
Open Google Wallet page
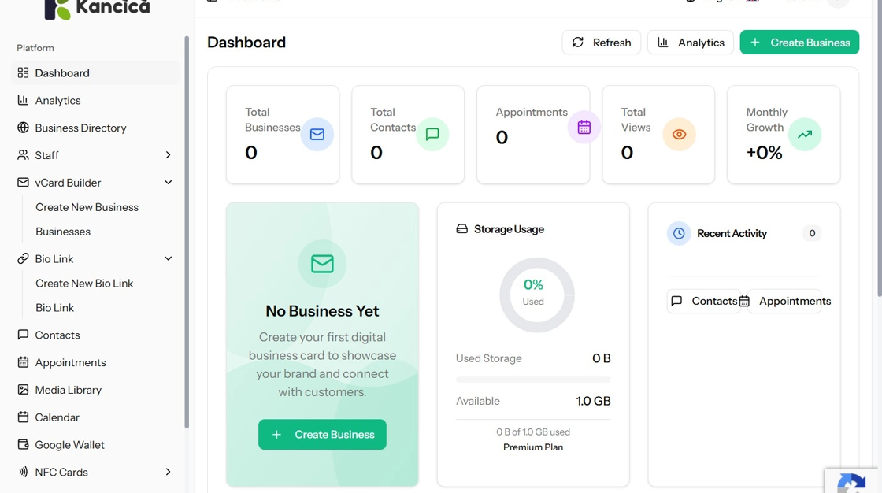[95, 445]
